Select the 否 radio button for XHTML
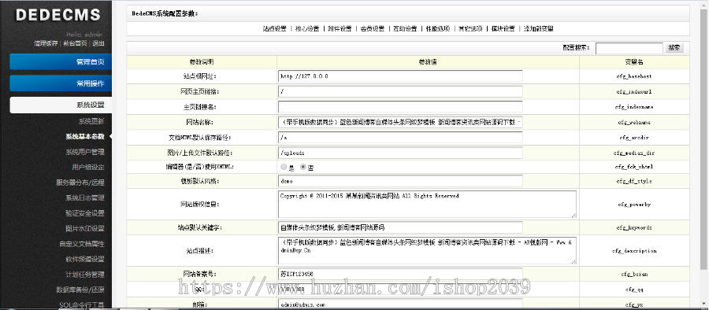Viewport: 709px width, 310px height. [x=303, y=167]
